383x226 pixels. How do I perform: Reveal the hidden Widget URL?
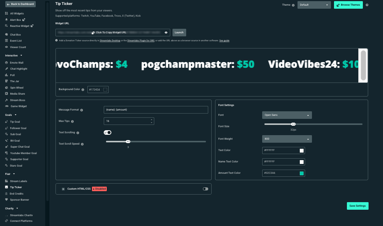(166, 33)
